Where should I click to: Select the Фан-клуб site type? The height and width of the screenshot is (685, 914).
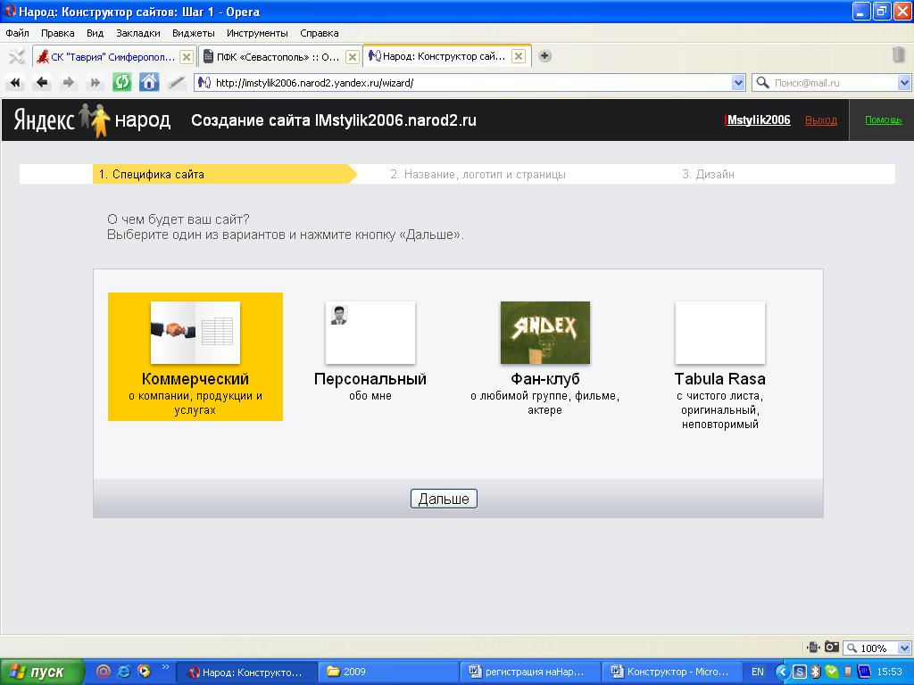click(545, 357)
